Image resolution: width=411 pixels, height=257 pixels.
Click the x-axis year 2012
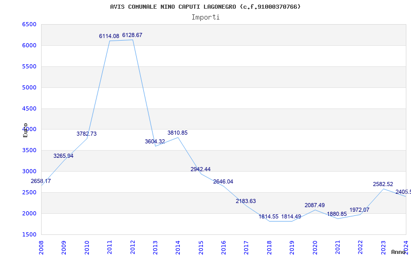133,248
